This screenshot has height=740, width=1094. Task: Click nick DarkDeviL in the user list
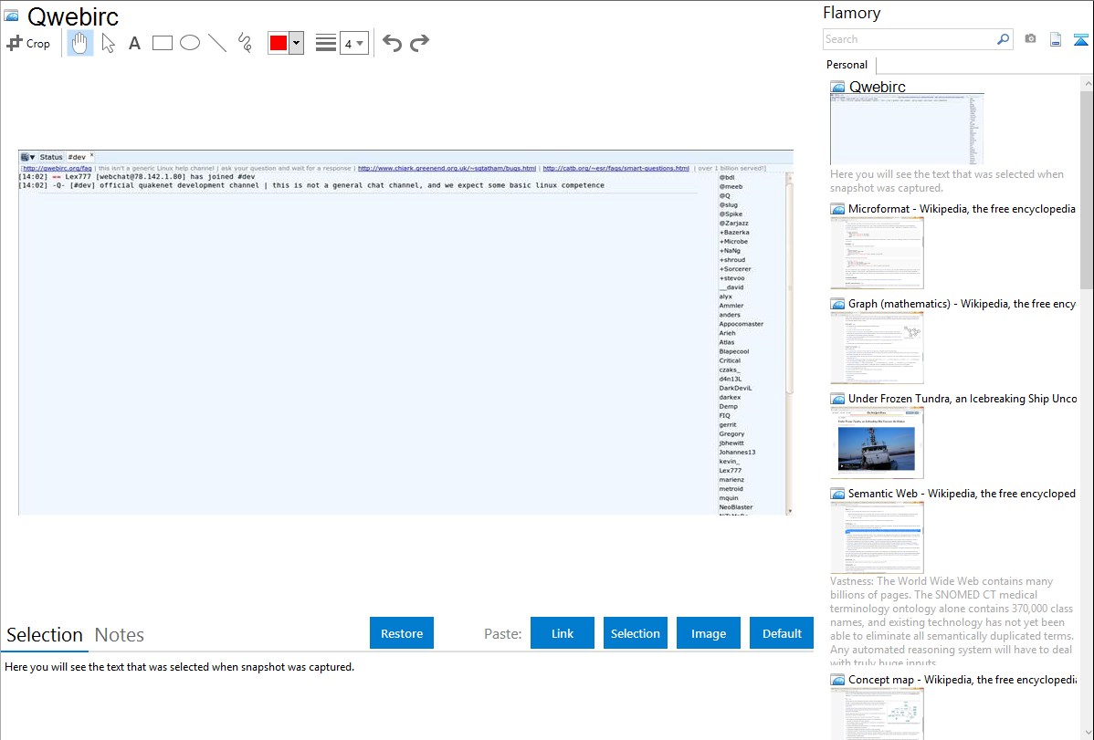coord(735,388)
